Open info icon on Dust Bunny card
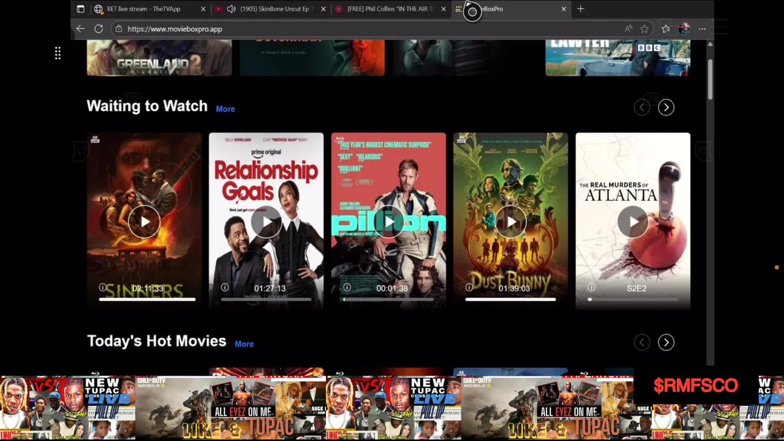784x441 pixels. point(469,287)
